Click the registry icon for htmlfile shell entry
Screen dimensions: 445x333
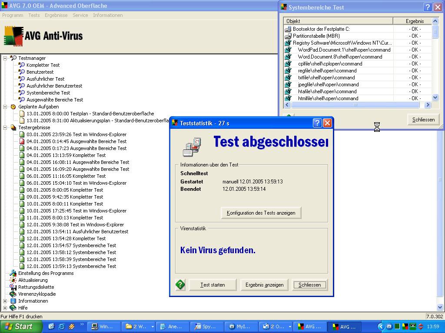click(288, 98)
